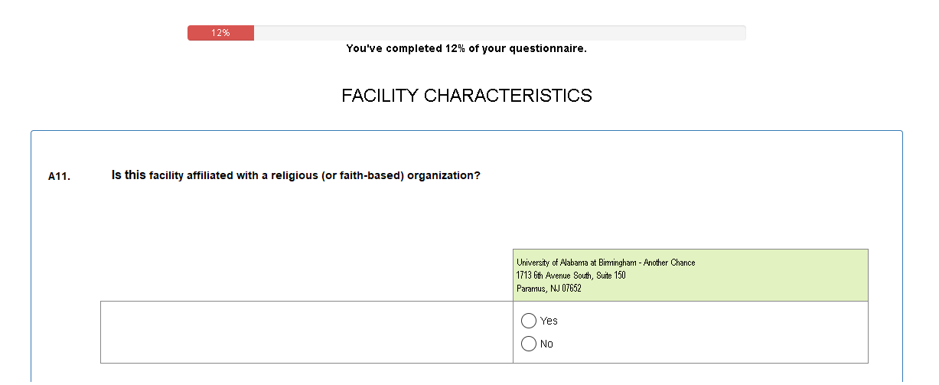
Task: Click the "No" option label text
Action: coord(546,344)
